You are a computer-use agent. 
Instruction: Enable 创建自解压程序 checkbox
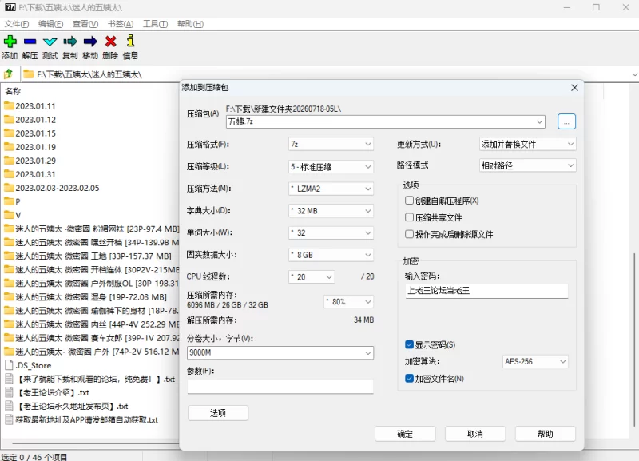click(x=409, y=200)
